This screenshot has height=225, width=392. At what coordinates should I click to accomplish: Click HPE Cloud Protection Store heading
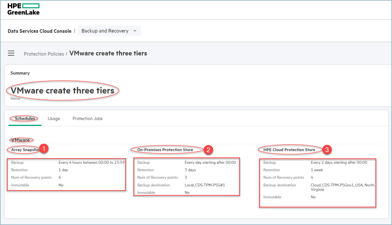pos(289,150)
